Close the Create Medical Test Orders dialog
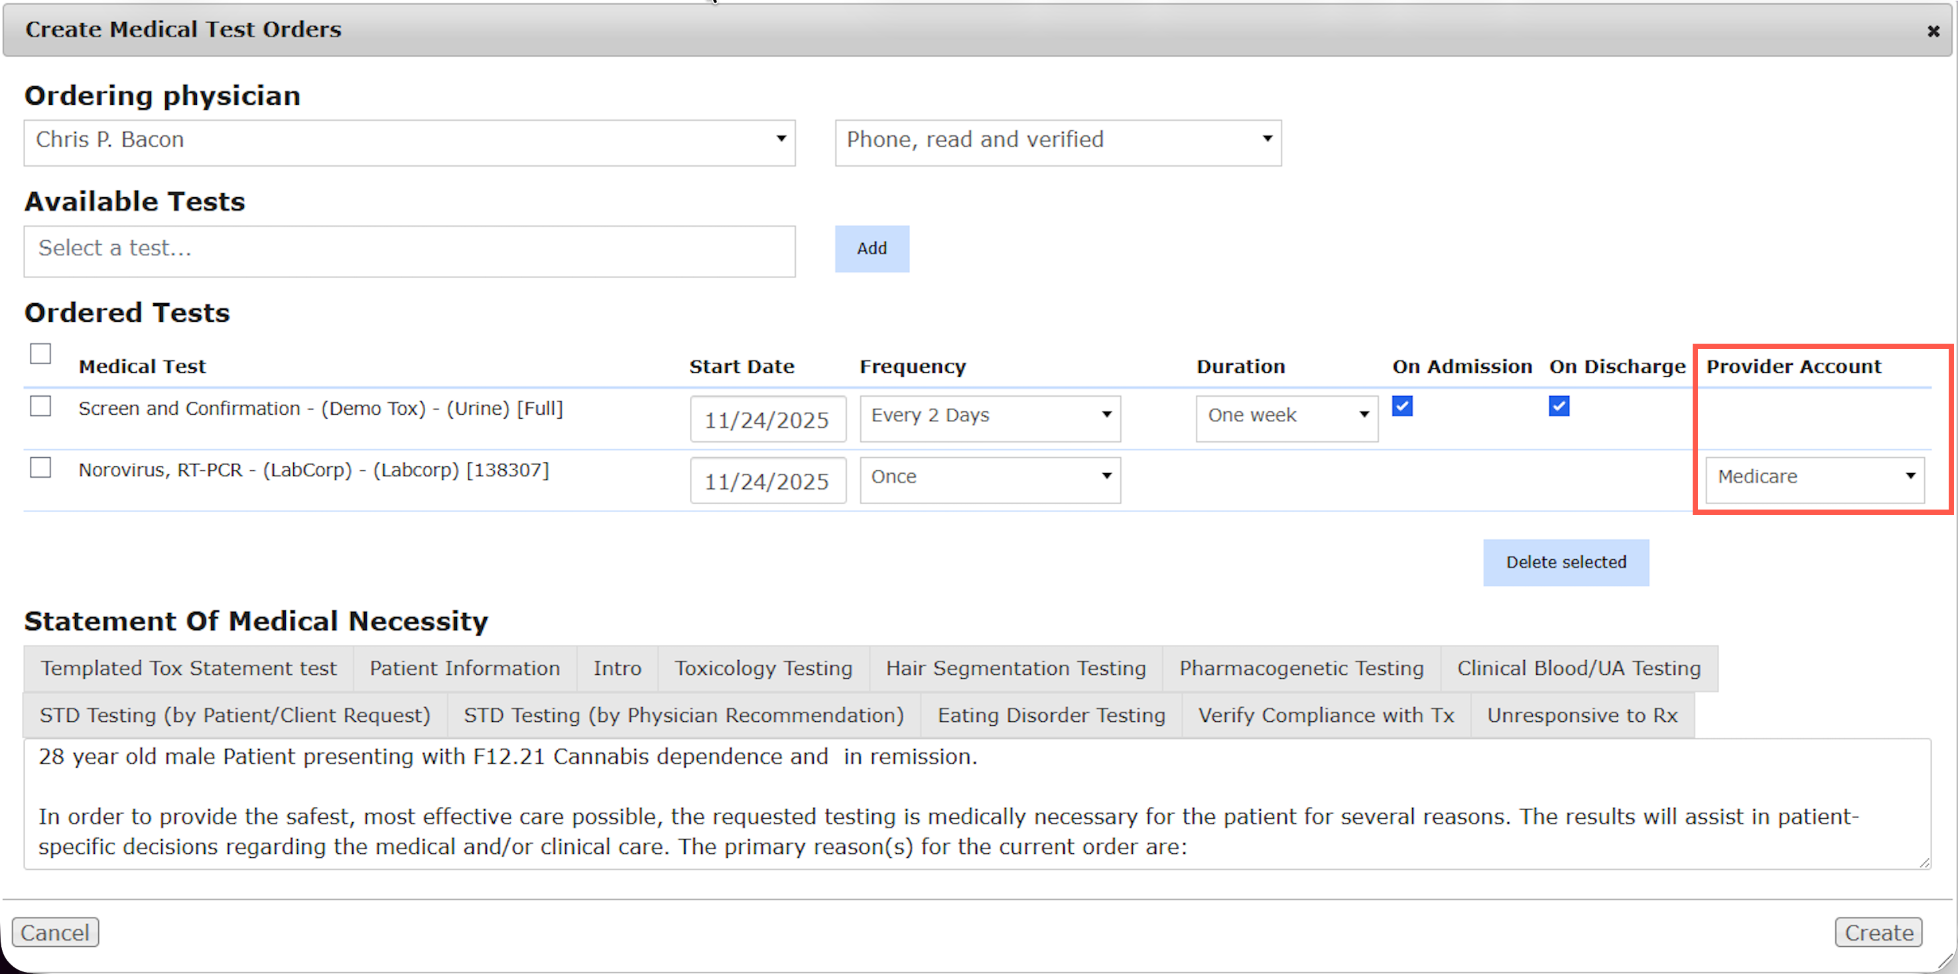This screenshot has height=974, width=1958. pos(1932,31)
